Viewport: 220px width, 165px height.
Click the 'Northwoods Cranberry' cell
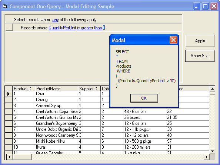[56, 135]
